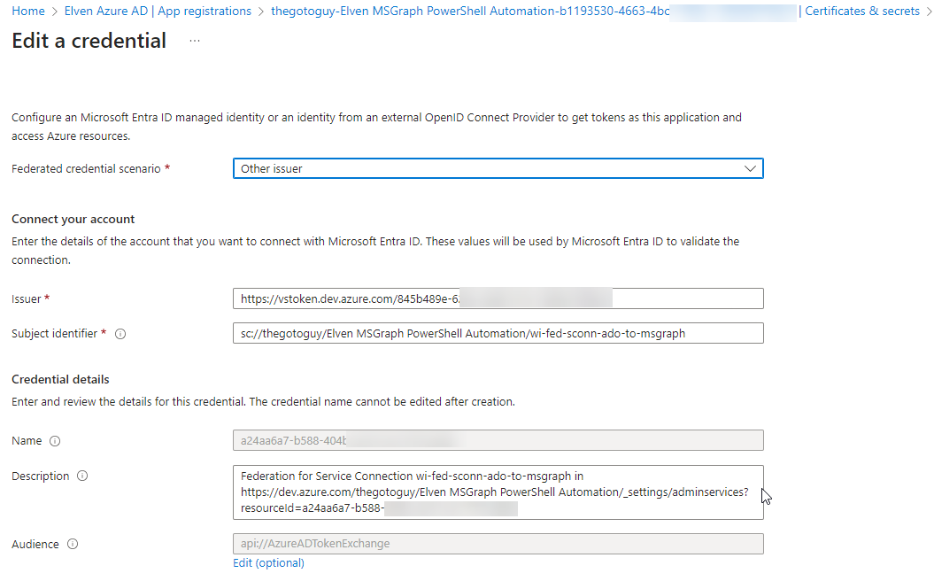The image size is (934, 581).
Task: Show info tooltip for Audience
Action: (x=72, y=544)
